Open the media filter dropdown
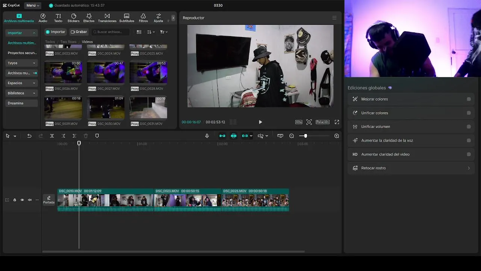 pyautogui.click(x=164, y=32)
